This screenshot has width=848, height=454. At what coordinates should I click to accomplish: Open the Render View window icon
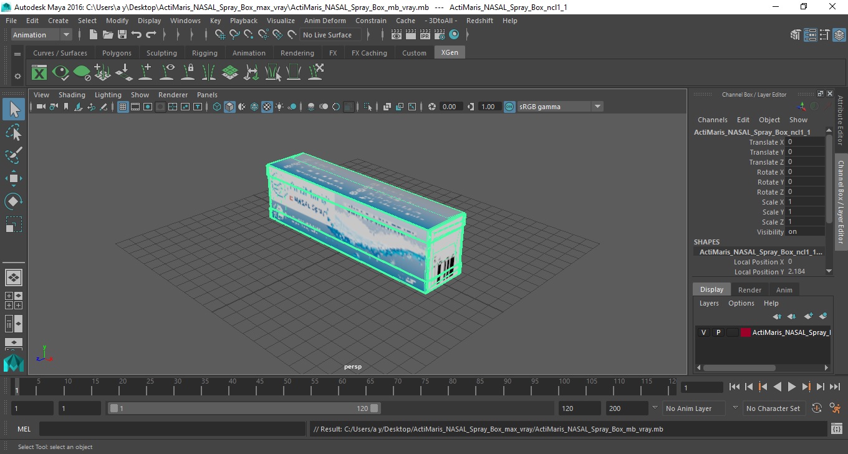pos(397,35)
